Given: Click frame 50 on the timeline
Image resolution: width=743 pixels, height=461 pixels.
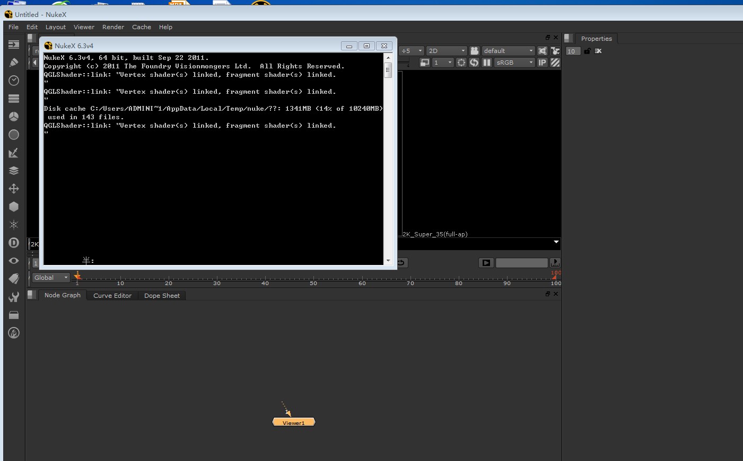Looking at the screenshot, I should click(x=313, y=278).
